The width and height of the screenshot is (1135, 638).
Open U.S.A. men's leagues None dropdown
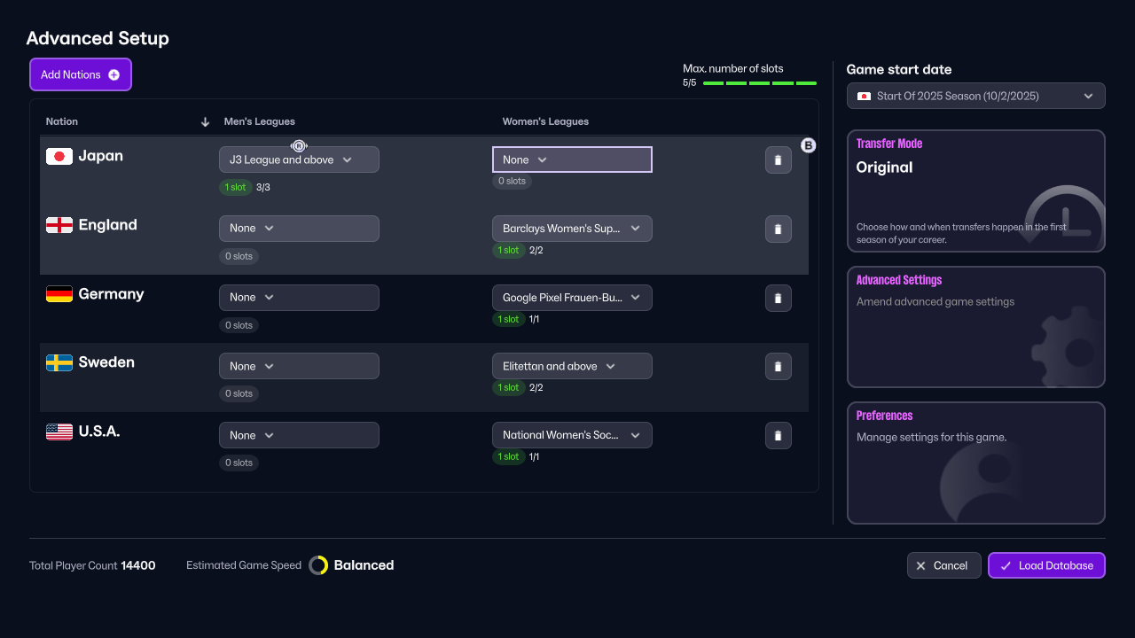click(299, 435)
